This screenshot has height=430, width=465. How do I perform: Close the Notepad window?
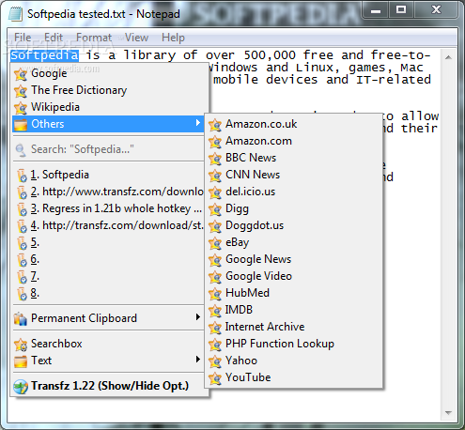[436, 10]
